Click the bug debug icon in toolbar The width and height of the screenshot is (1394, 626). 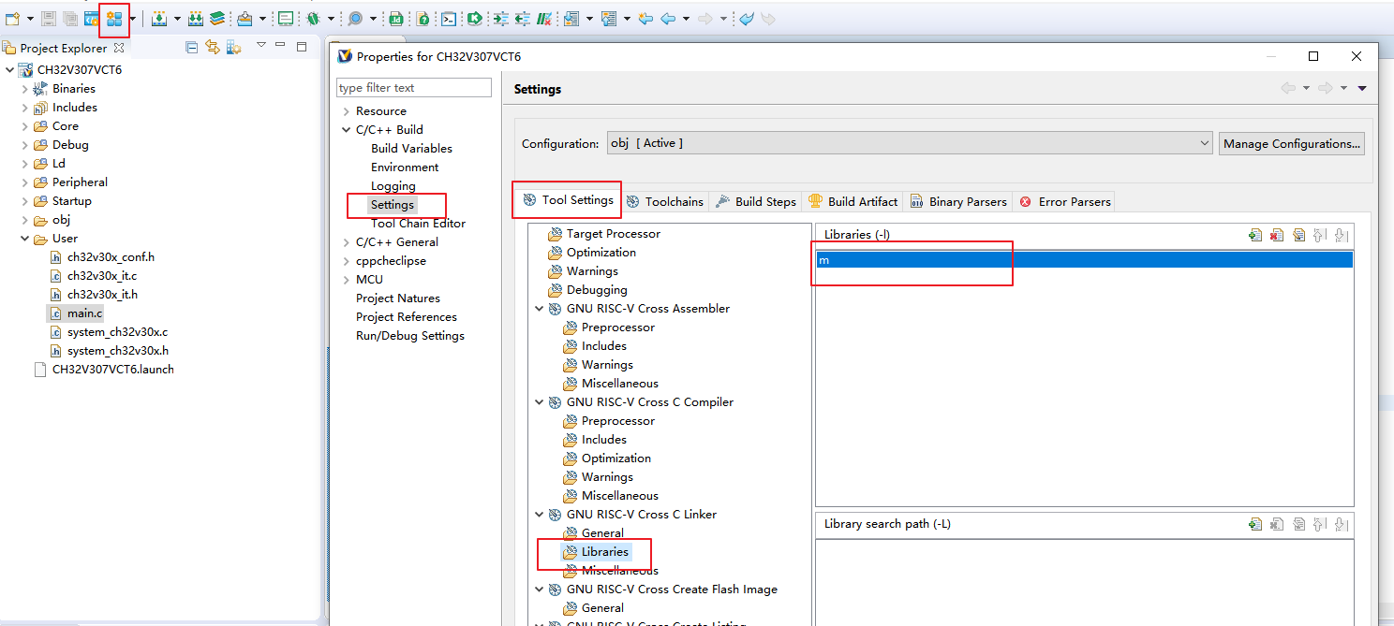[x=312, y=19]
